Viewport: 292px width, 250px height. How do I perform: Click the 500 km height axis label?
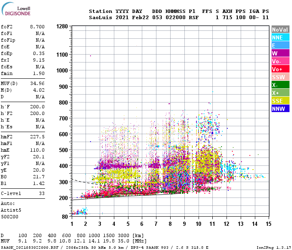click(63, 150)
